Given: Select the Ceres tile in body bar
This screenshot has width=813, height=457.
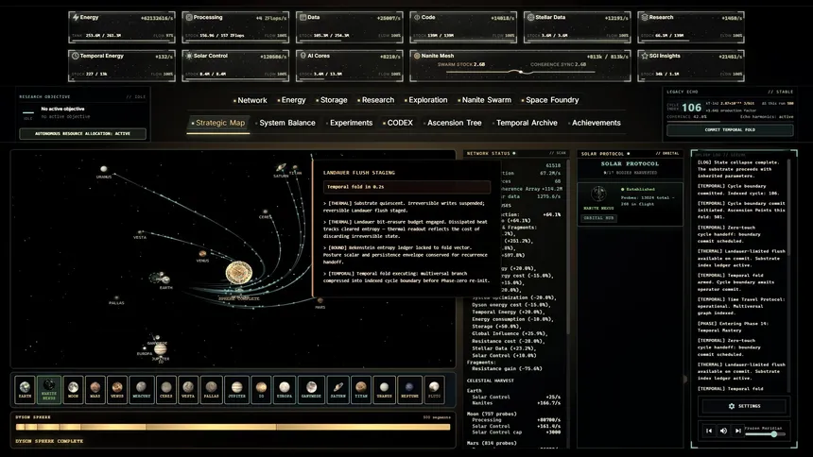Looking at the screenshot, I should tap(166, 390).
